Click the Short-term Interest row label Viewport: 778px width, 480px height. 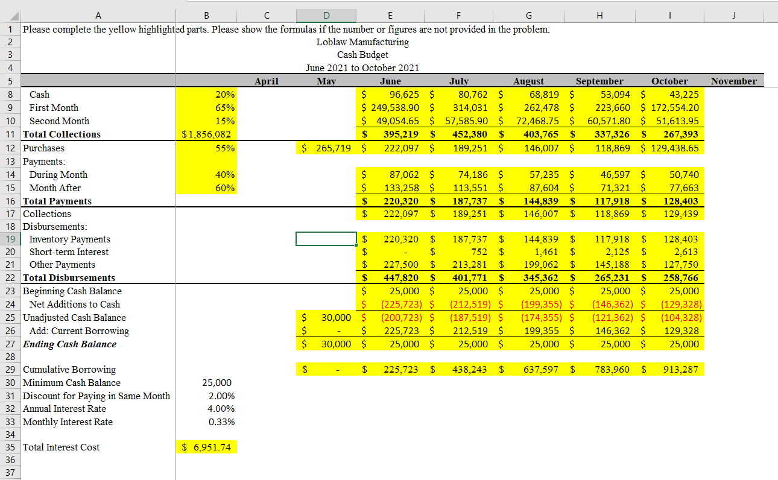[69, 252]
